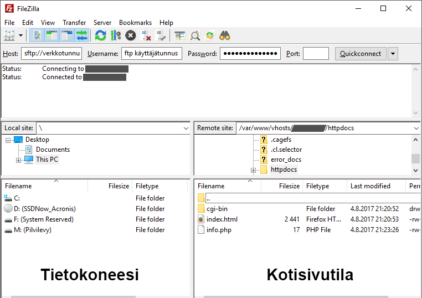Reconnect to last server icon
This screenshot has width=422, height=298.
161,35
